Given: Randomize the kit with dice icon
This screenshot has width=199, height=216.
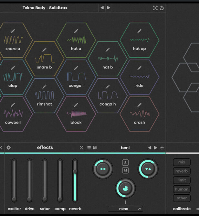Looking at the screenshot, I should 155,8.
